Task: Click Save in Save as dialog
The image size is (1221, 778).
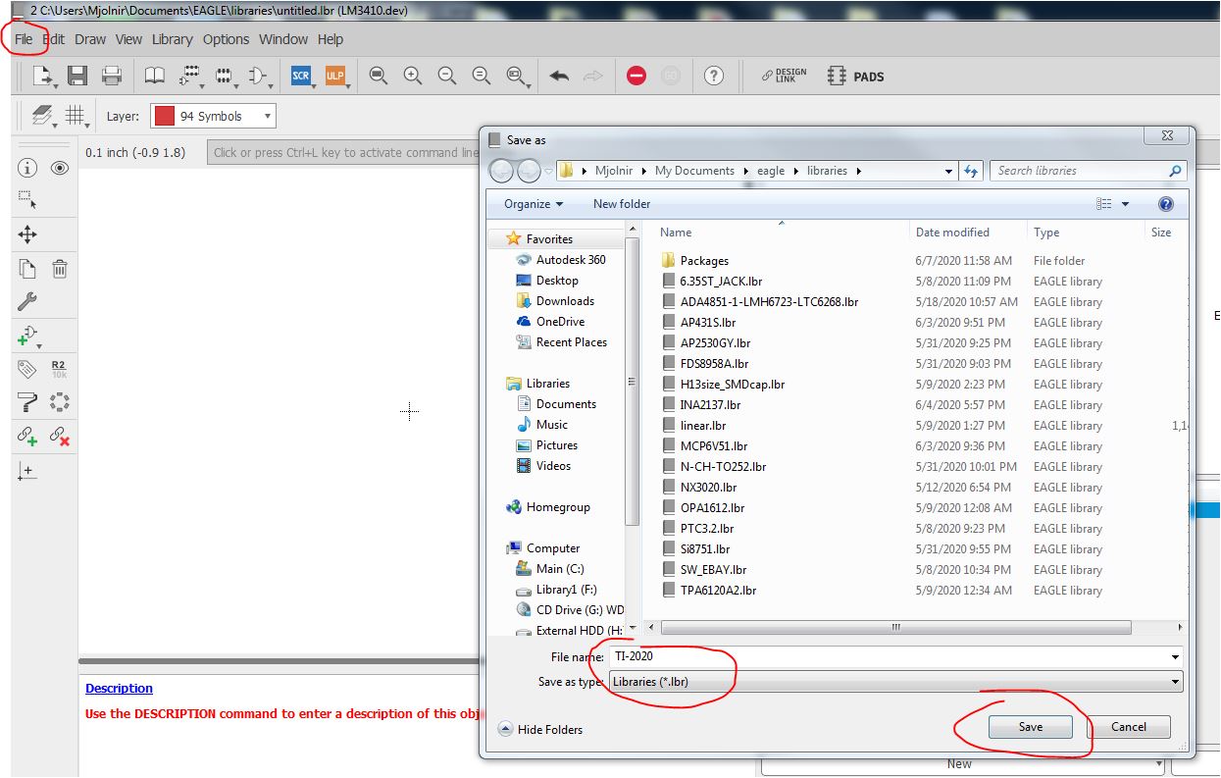Action: (x=1030, y=727)
